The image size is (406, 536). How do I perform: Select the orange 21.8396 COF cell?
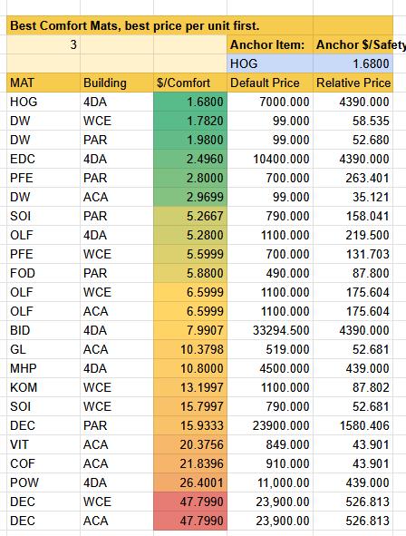click(190, 463)
